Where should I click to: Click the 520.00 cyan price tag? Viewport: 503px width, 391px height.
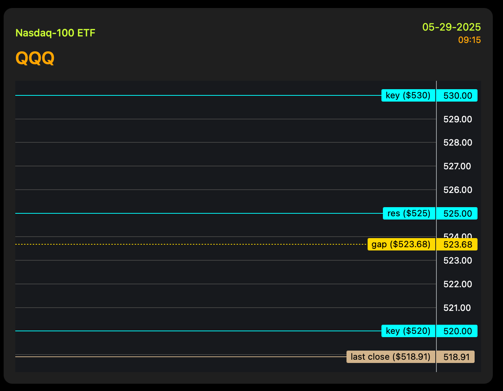tap(457, 331)
